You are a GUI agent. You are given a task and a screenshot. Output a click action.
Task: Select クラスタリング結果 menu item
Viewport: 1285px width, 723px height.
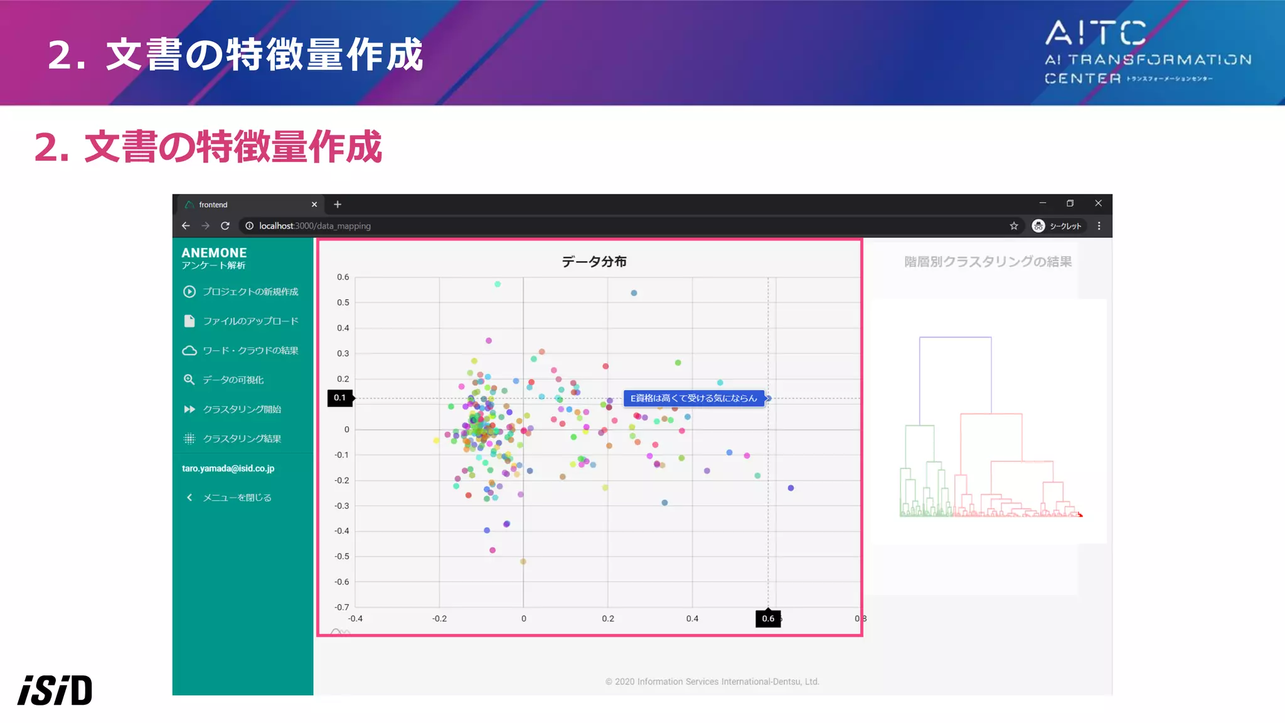point(243,439)
